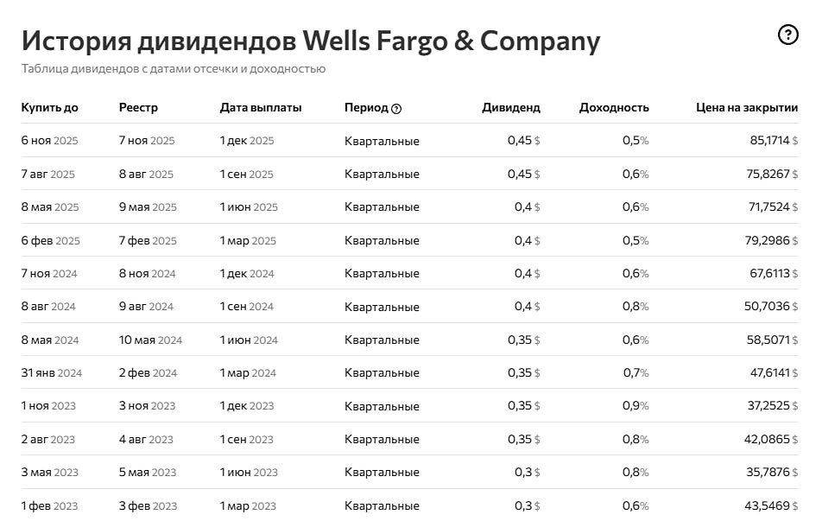Click the Купить до column header

[50, 108]
